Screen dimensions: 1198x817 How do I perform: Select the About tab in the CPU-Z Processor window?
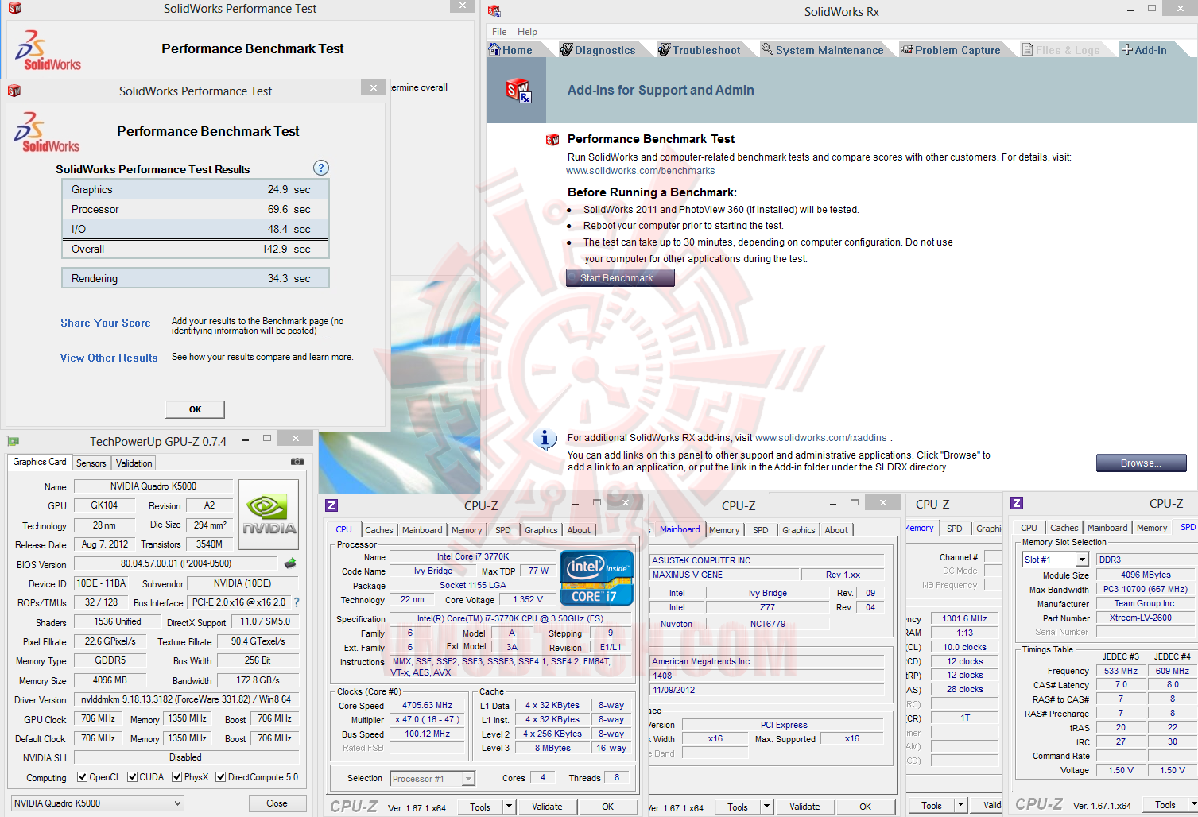[x=579, y=530]
